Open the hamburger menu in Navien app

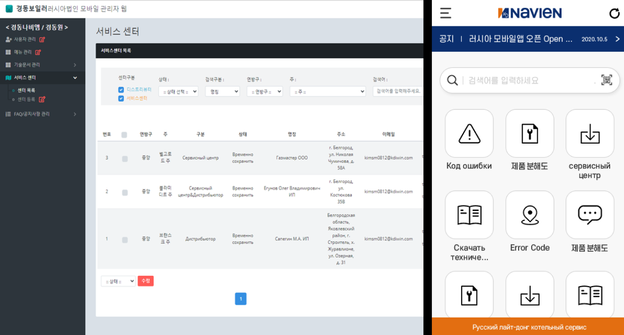446,13
